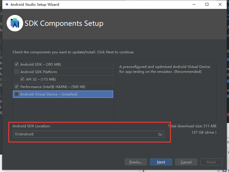Maximize the Setup Wizard window
Image resolution: width=229 pixels, height=172 pixels.
tap(207, 4)
